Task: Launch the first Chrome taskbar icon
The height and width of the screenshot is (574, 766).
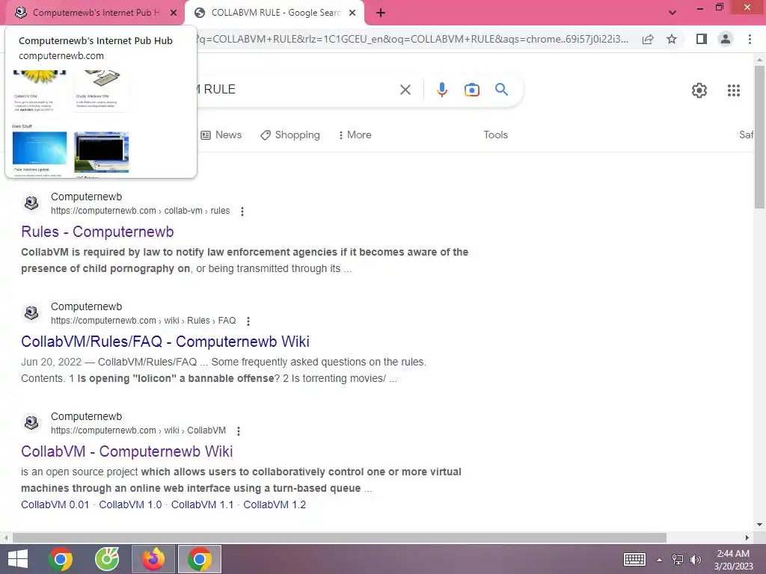Action: pyautogui.click(x=61, y=559)
